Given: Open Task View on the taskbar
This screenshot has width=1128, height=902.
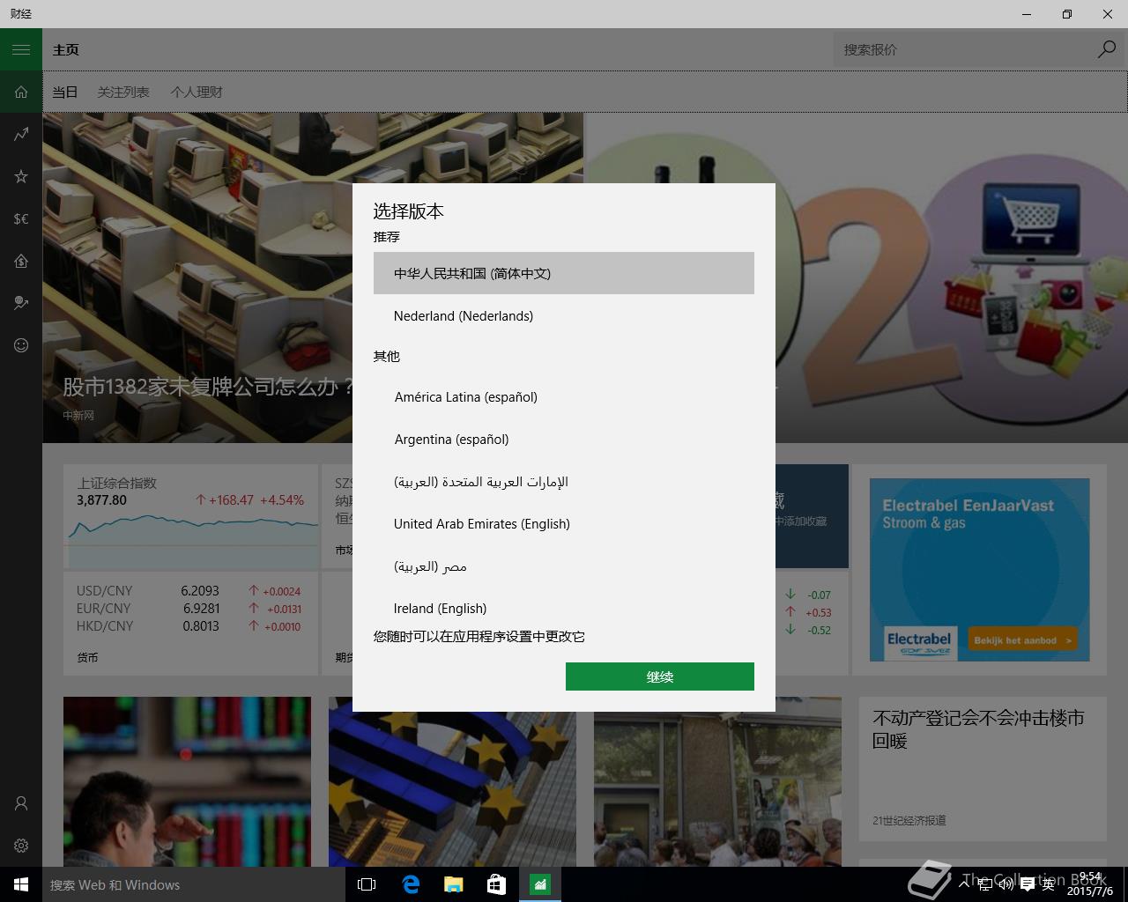Looking at the screenshot, I should point(367,884).
